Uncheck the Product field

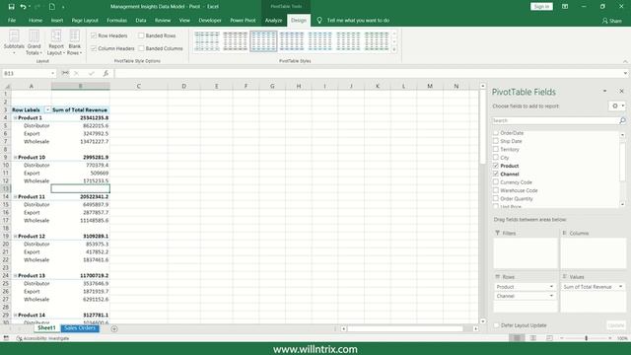[x=496, y=166]
